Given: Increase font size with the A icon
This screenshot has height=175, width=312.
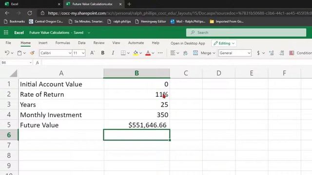Looking at the screenshot, I should click(x=92, y=53).
